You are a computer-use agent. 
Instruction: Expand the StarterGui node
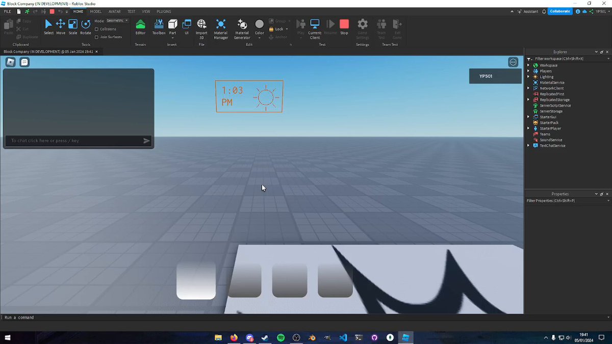pos(528,117)
